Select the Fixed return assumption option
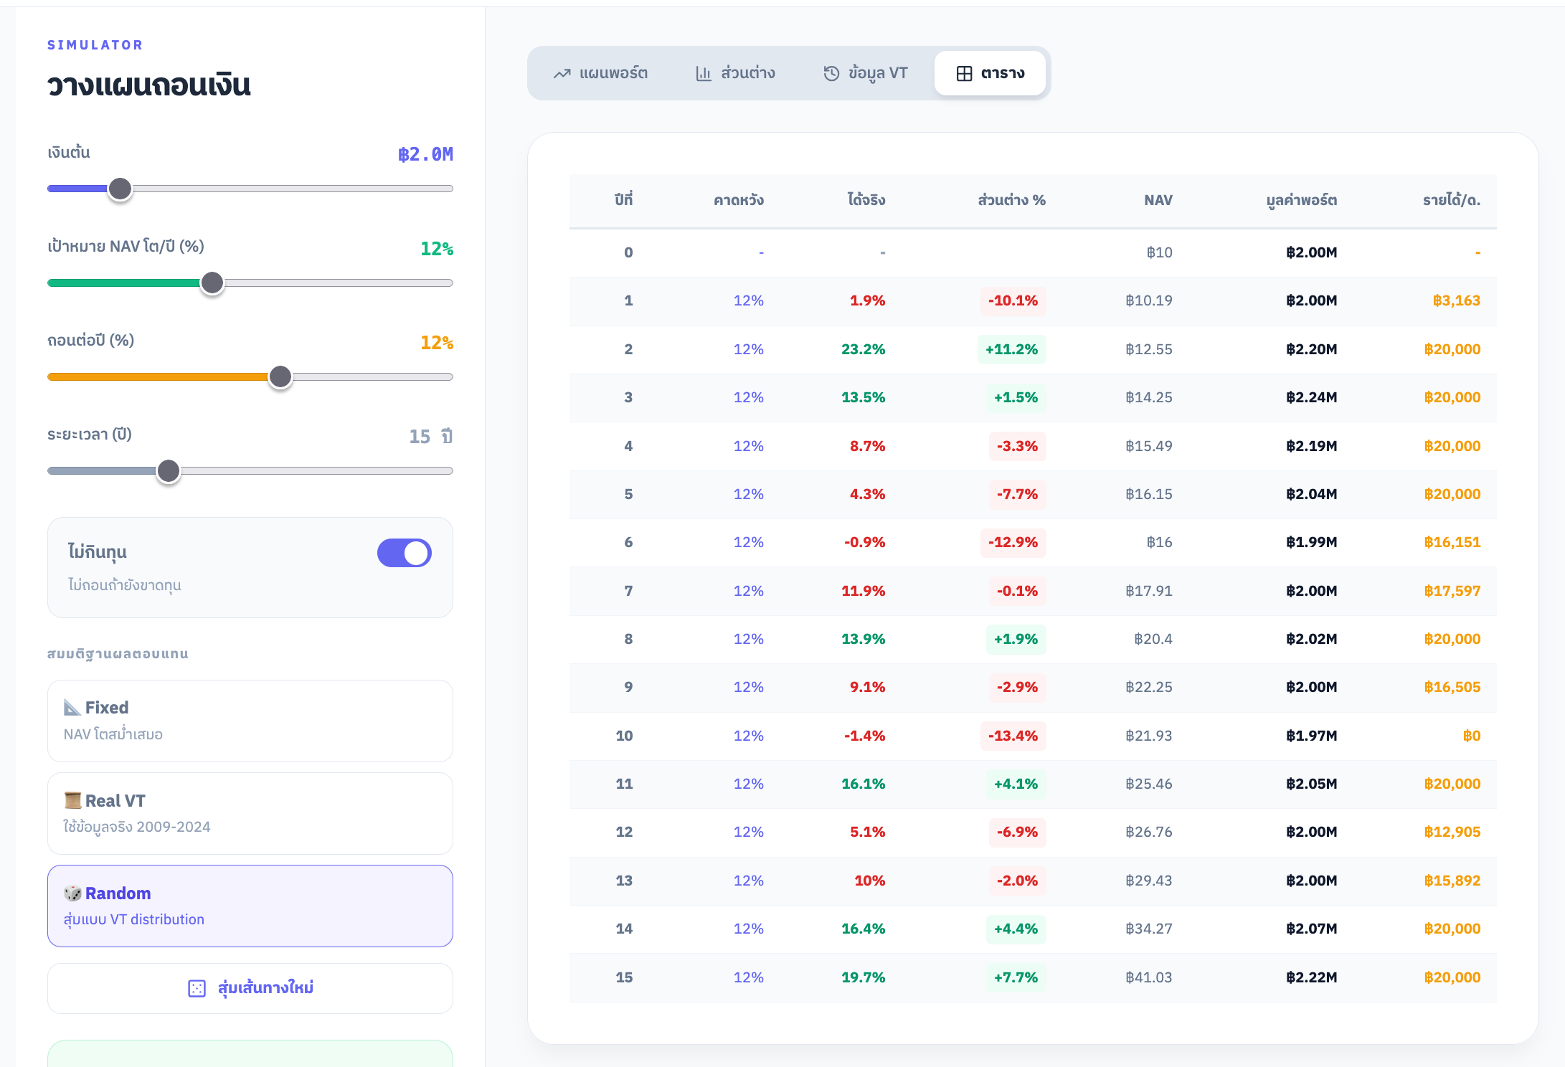The height and width of the screenshot is (1067, 1565). click(x=250, y=721)
